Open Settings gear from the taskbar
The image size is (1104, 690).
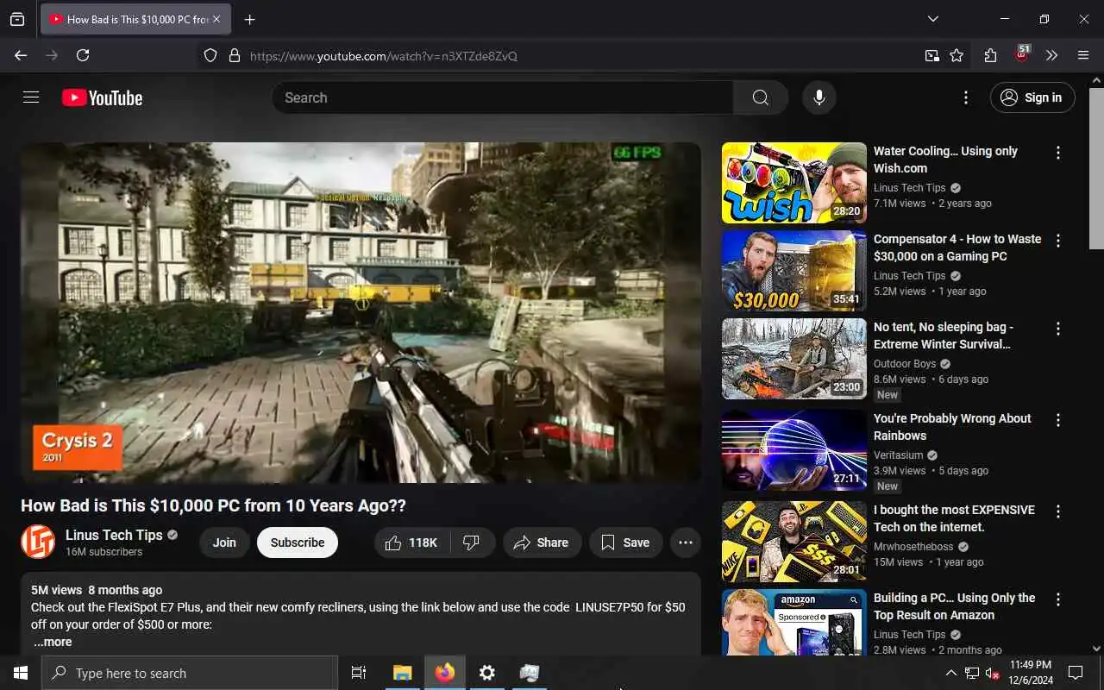(487, 673)
